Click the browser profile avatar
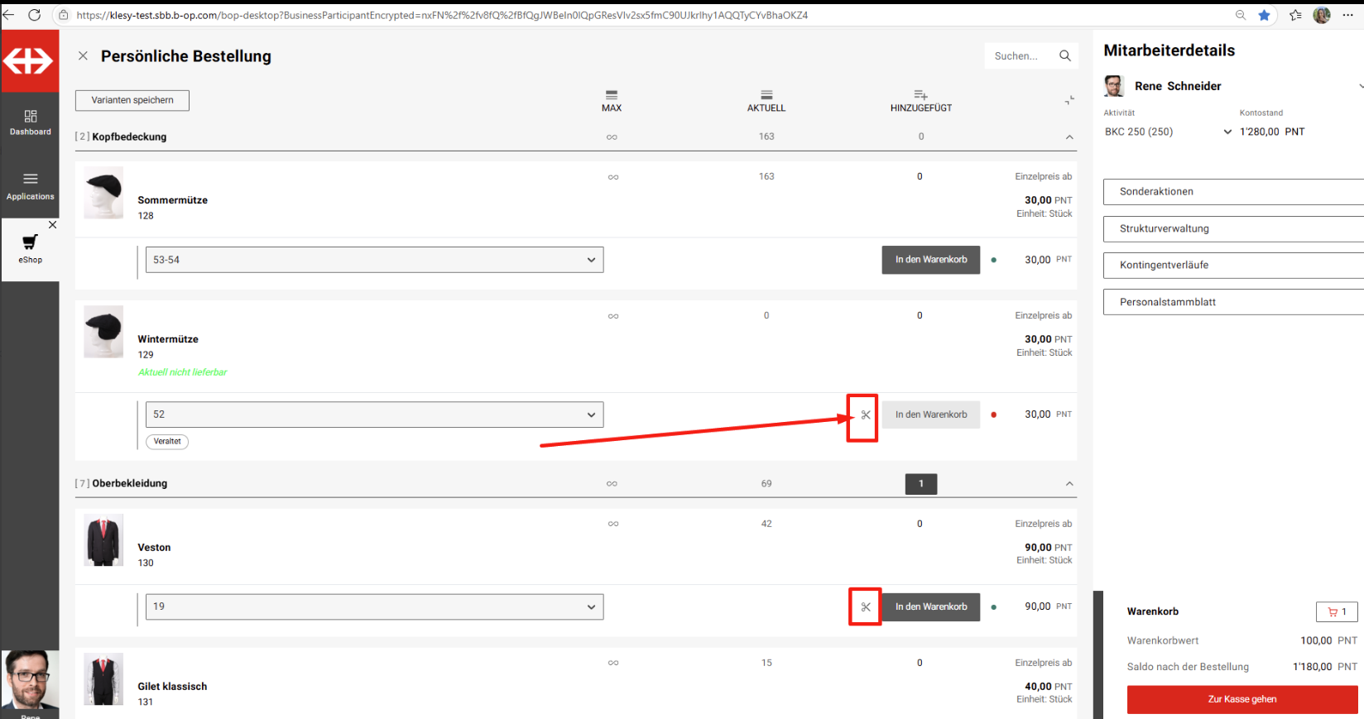Viewport: 1364px width, 719px height. pyautogui.click(x=1322, y=15)
